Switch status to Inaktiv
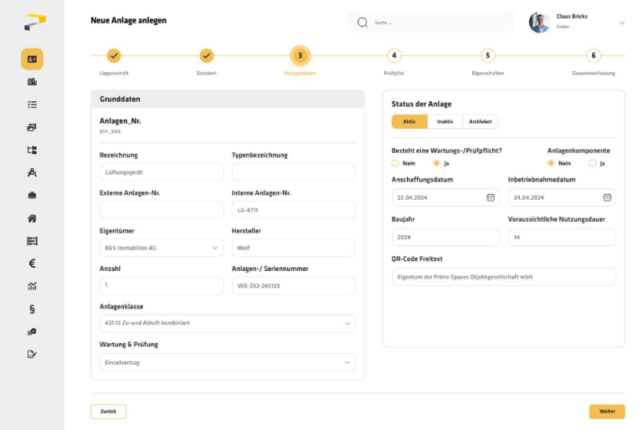This screenshot has width=643, height=430. coord(445,122)
